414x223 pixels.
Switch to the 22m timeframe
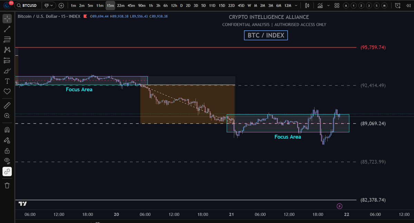(121, 6)
